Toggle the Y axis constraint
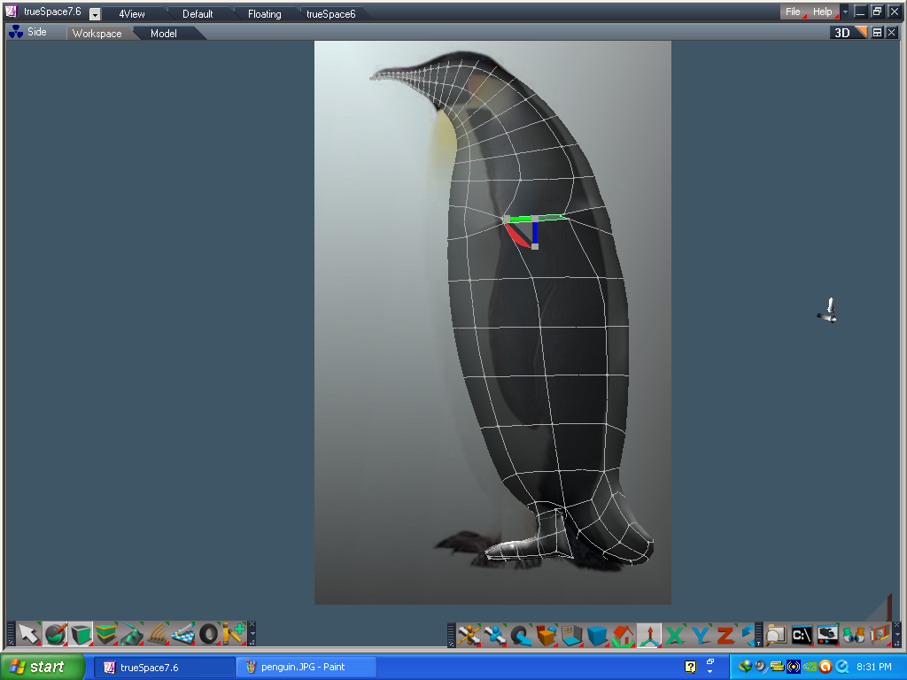 [x=699, y=633]
